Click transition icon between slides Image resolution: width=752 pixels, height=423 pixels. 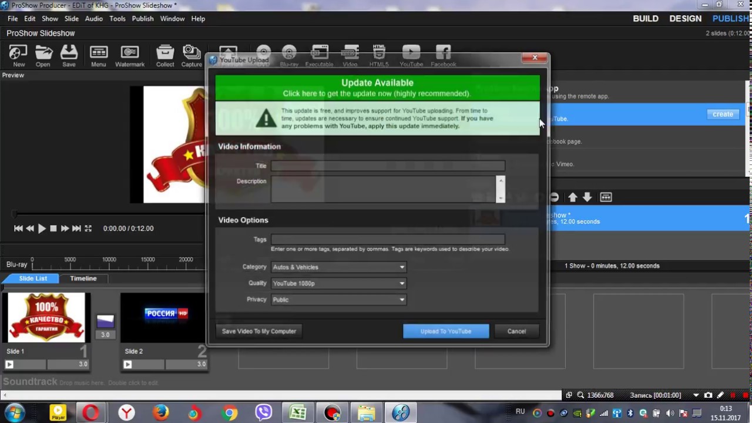click(105, 321)
